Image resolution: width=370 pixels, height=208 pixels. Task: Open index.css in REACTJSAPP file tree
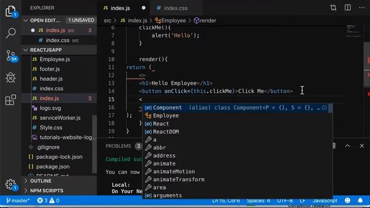pos(59,88)
